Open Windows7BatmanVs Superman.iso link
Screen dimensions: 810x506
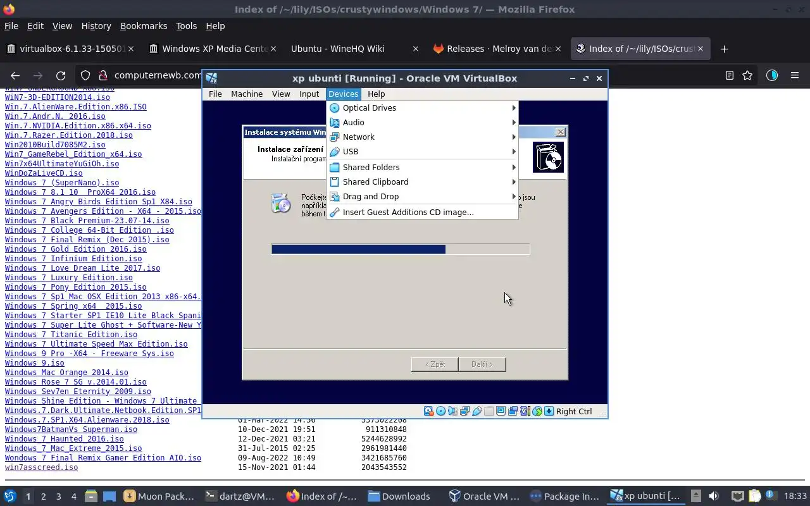(71, 429)
